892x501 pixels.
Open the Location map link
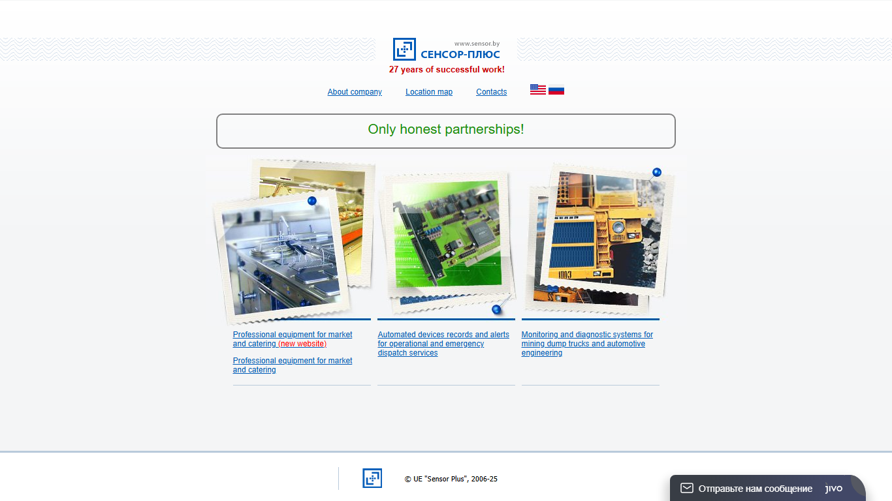(429, 92)
